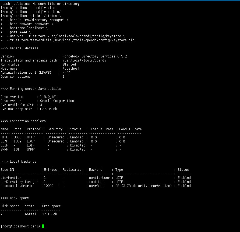The image size is (240, 232).
Task: Click the 'Disabled' status in SNMP row
Action: 77,149
